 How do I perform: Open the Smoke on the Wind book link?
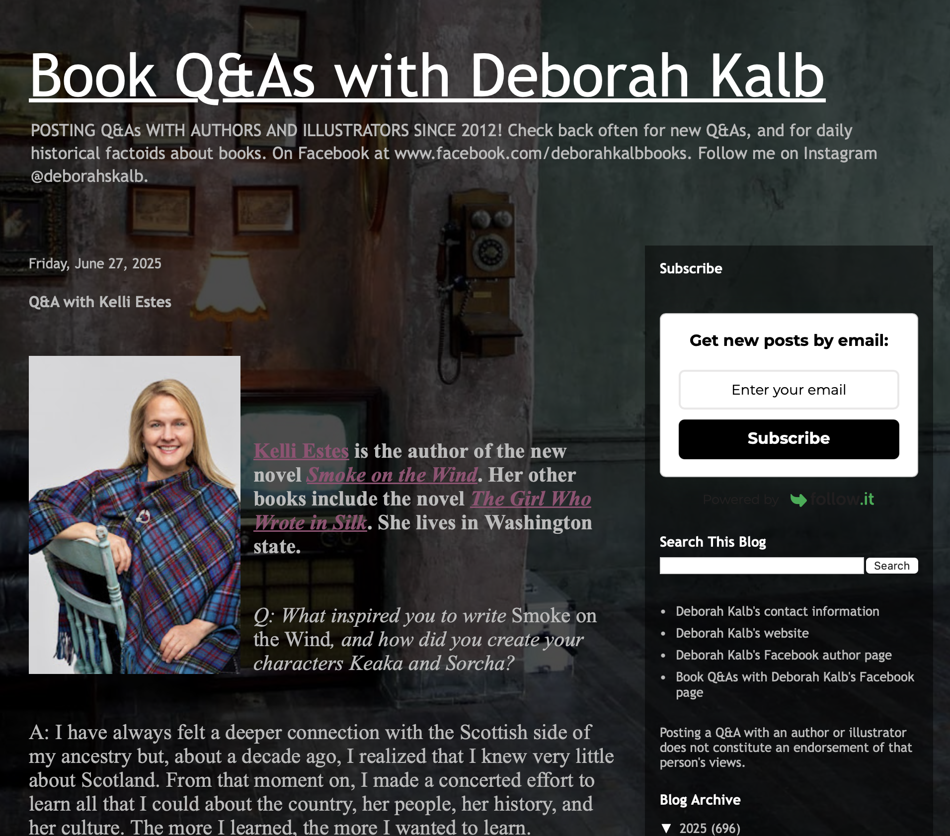(392, 475)
